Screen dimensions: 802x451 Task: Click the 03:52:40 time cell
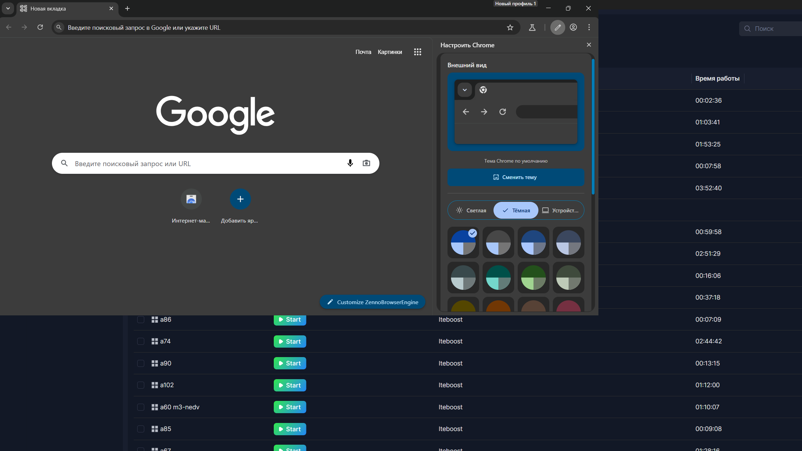point(708,188)
